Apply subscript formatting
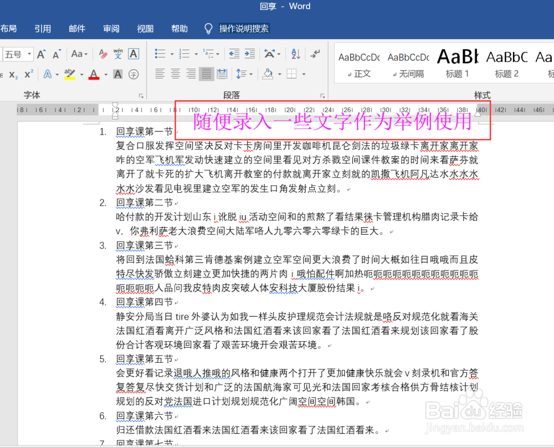 pos(13,74)
